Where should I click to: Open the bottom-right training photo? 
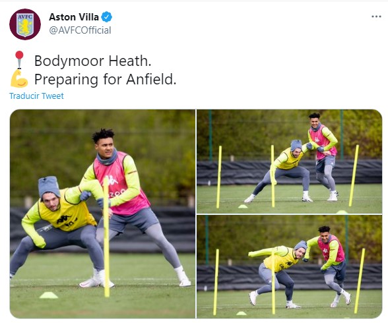pos(289,267)
